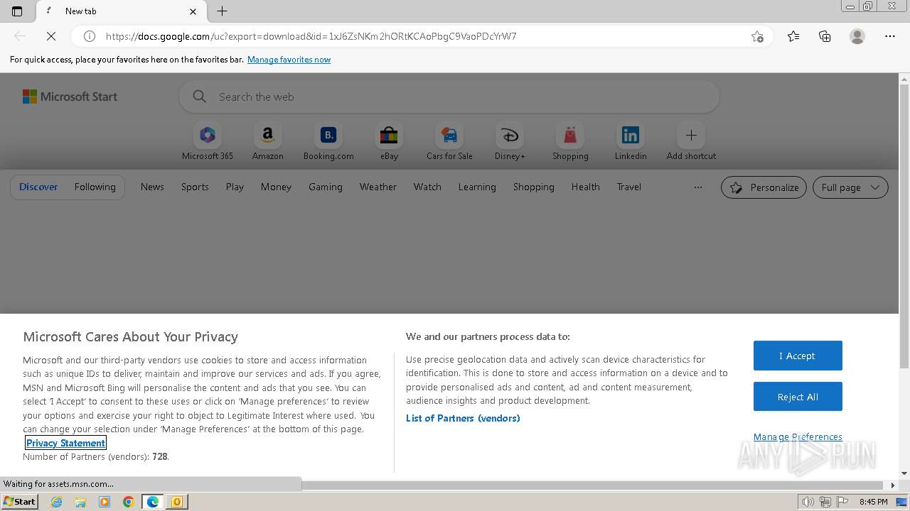Open the Learning category

477,187
